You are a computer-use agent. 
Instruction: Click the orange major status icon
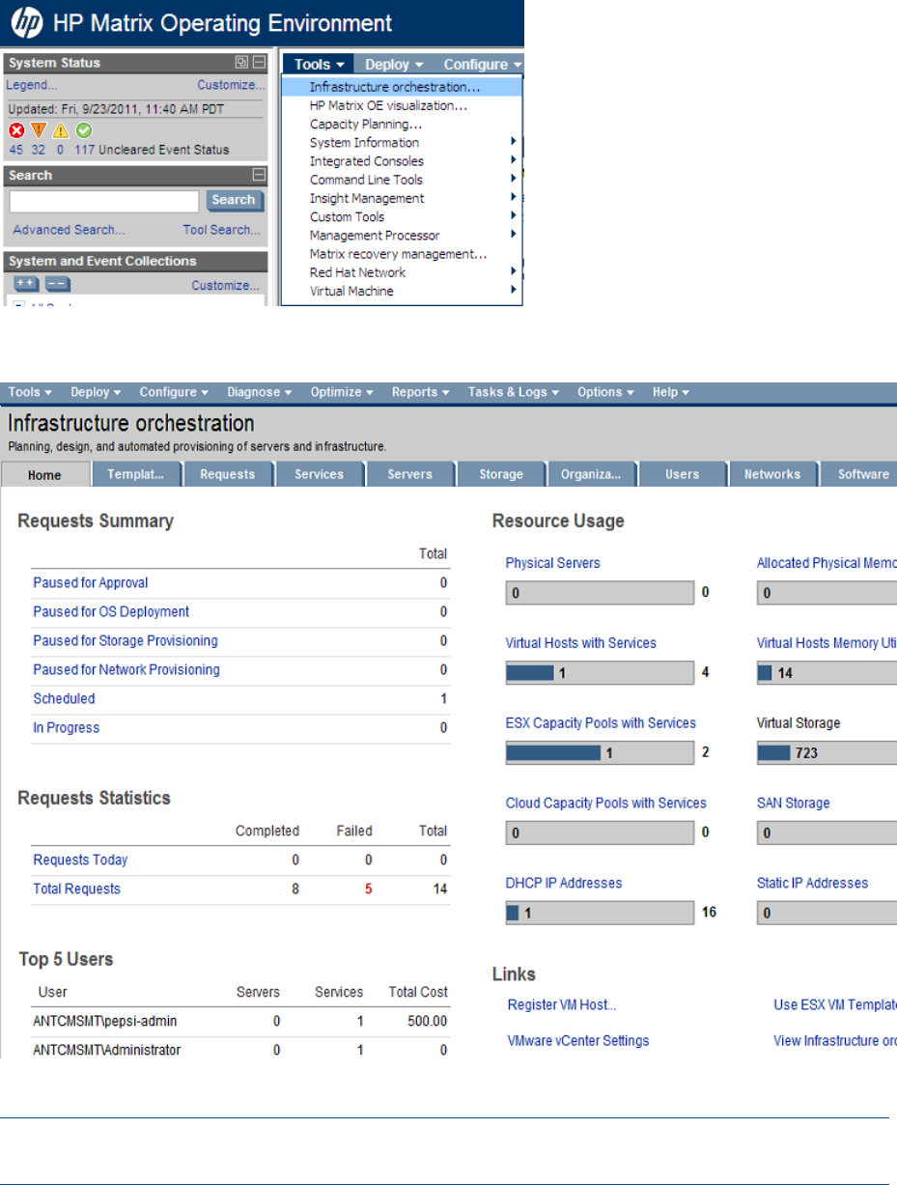click(39, 130)
